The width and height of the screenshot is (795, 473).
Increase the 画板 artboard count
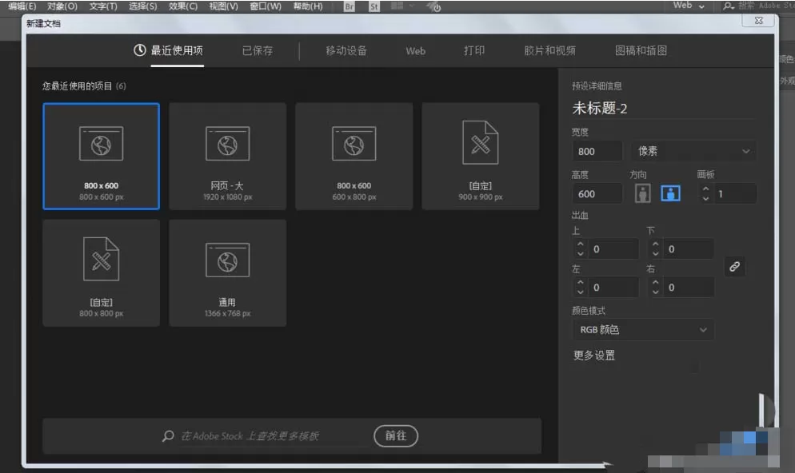(x=705, y=189)
